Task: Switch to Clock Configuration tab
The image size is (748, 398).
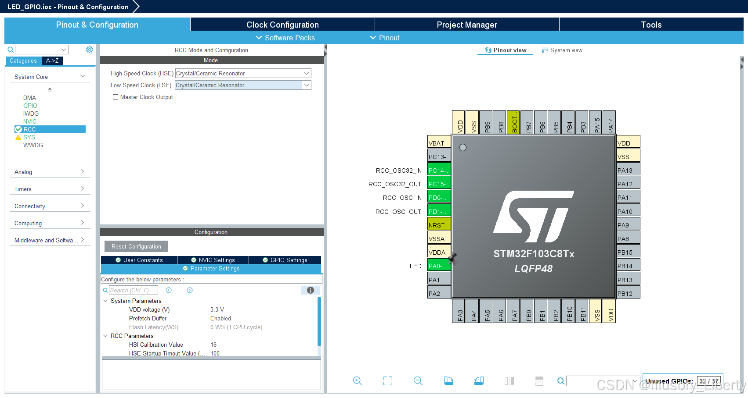Action: [x=282, y=25]
